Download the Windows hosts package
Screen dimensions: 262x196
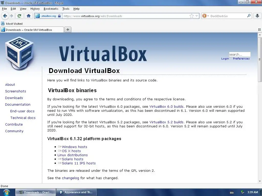tap(74, 147)
